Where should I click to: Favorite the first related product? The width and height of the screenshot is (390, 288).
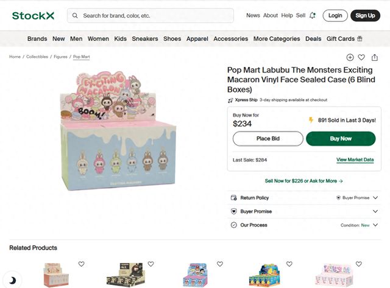(81, 264)
